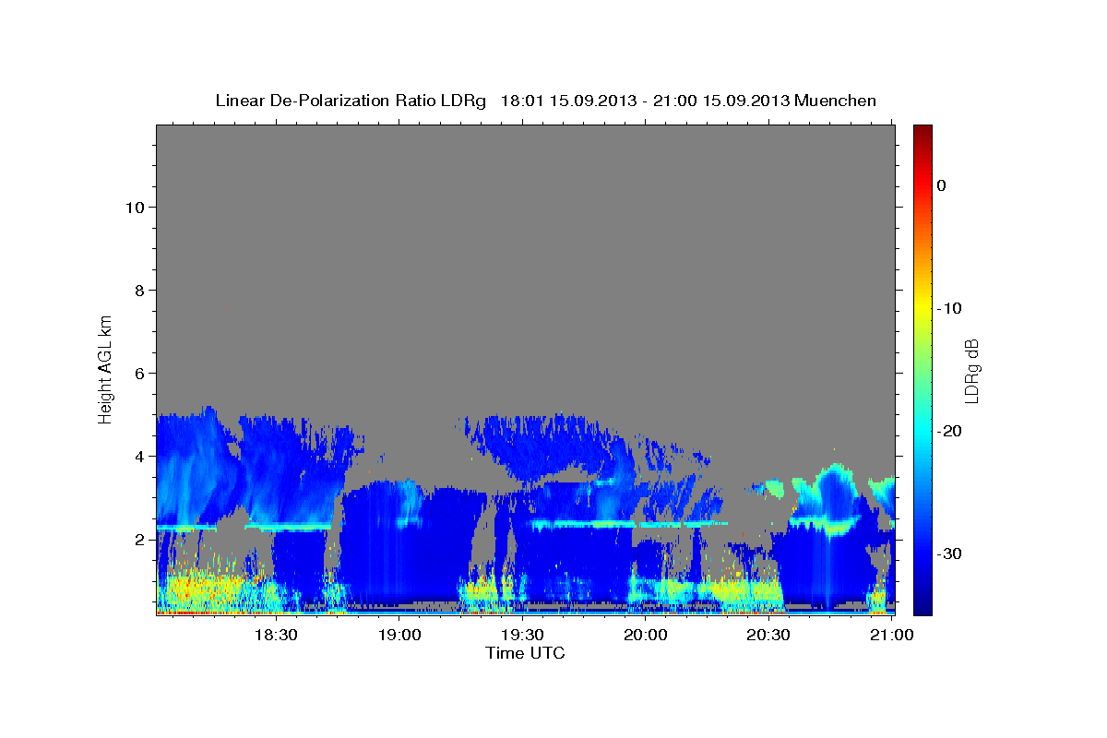This screenshot has height=738, width=1107.
Task: Click the 20:30 tick label
Action: [x=768, y=635]
